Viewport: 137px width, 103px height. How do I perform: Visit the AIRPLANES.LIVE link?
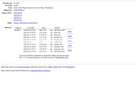point(55,67)
